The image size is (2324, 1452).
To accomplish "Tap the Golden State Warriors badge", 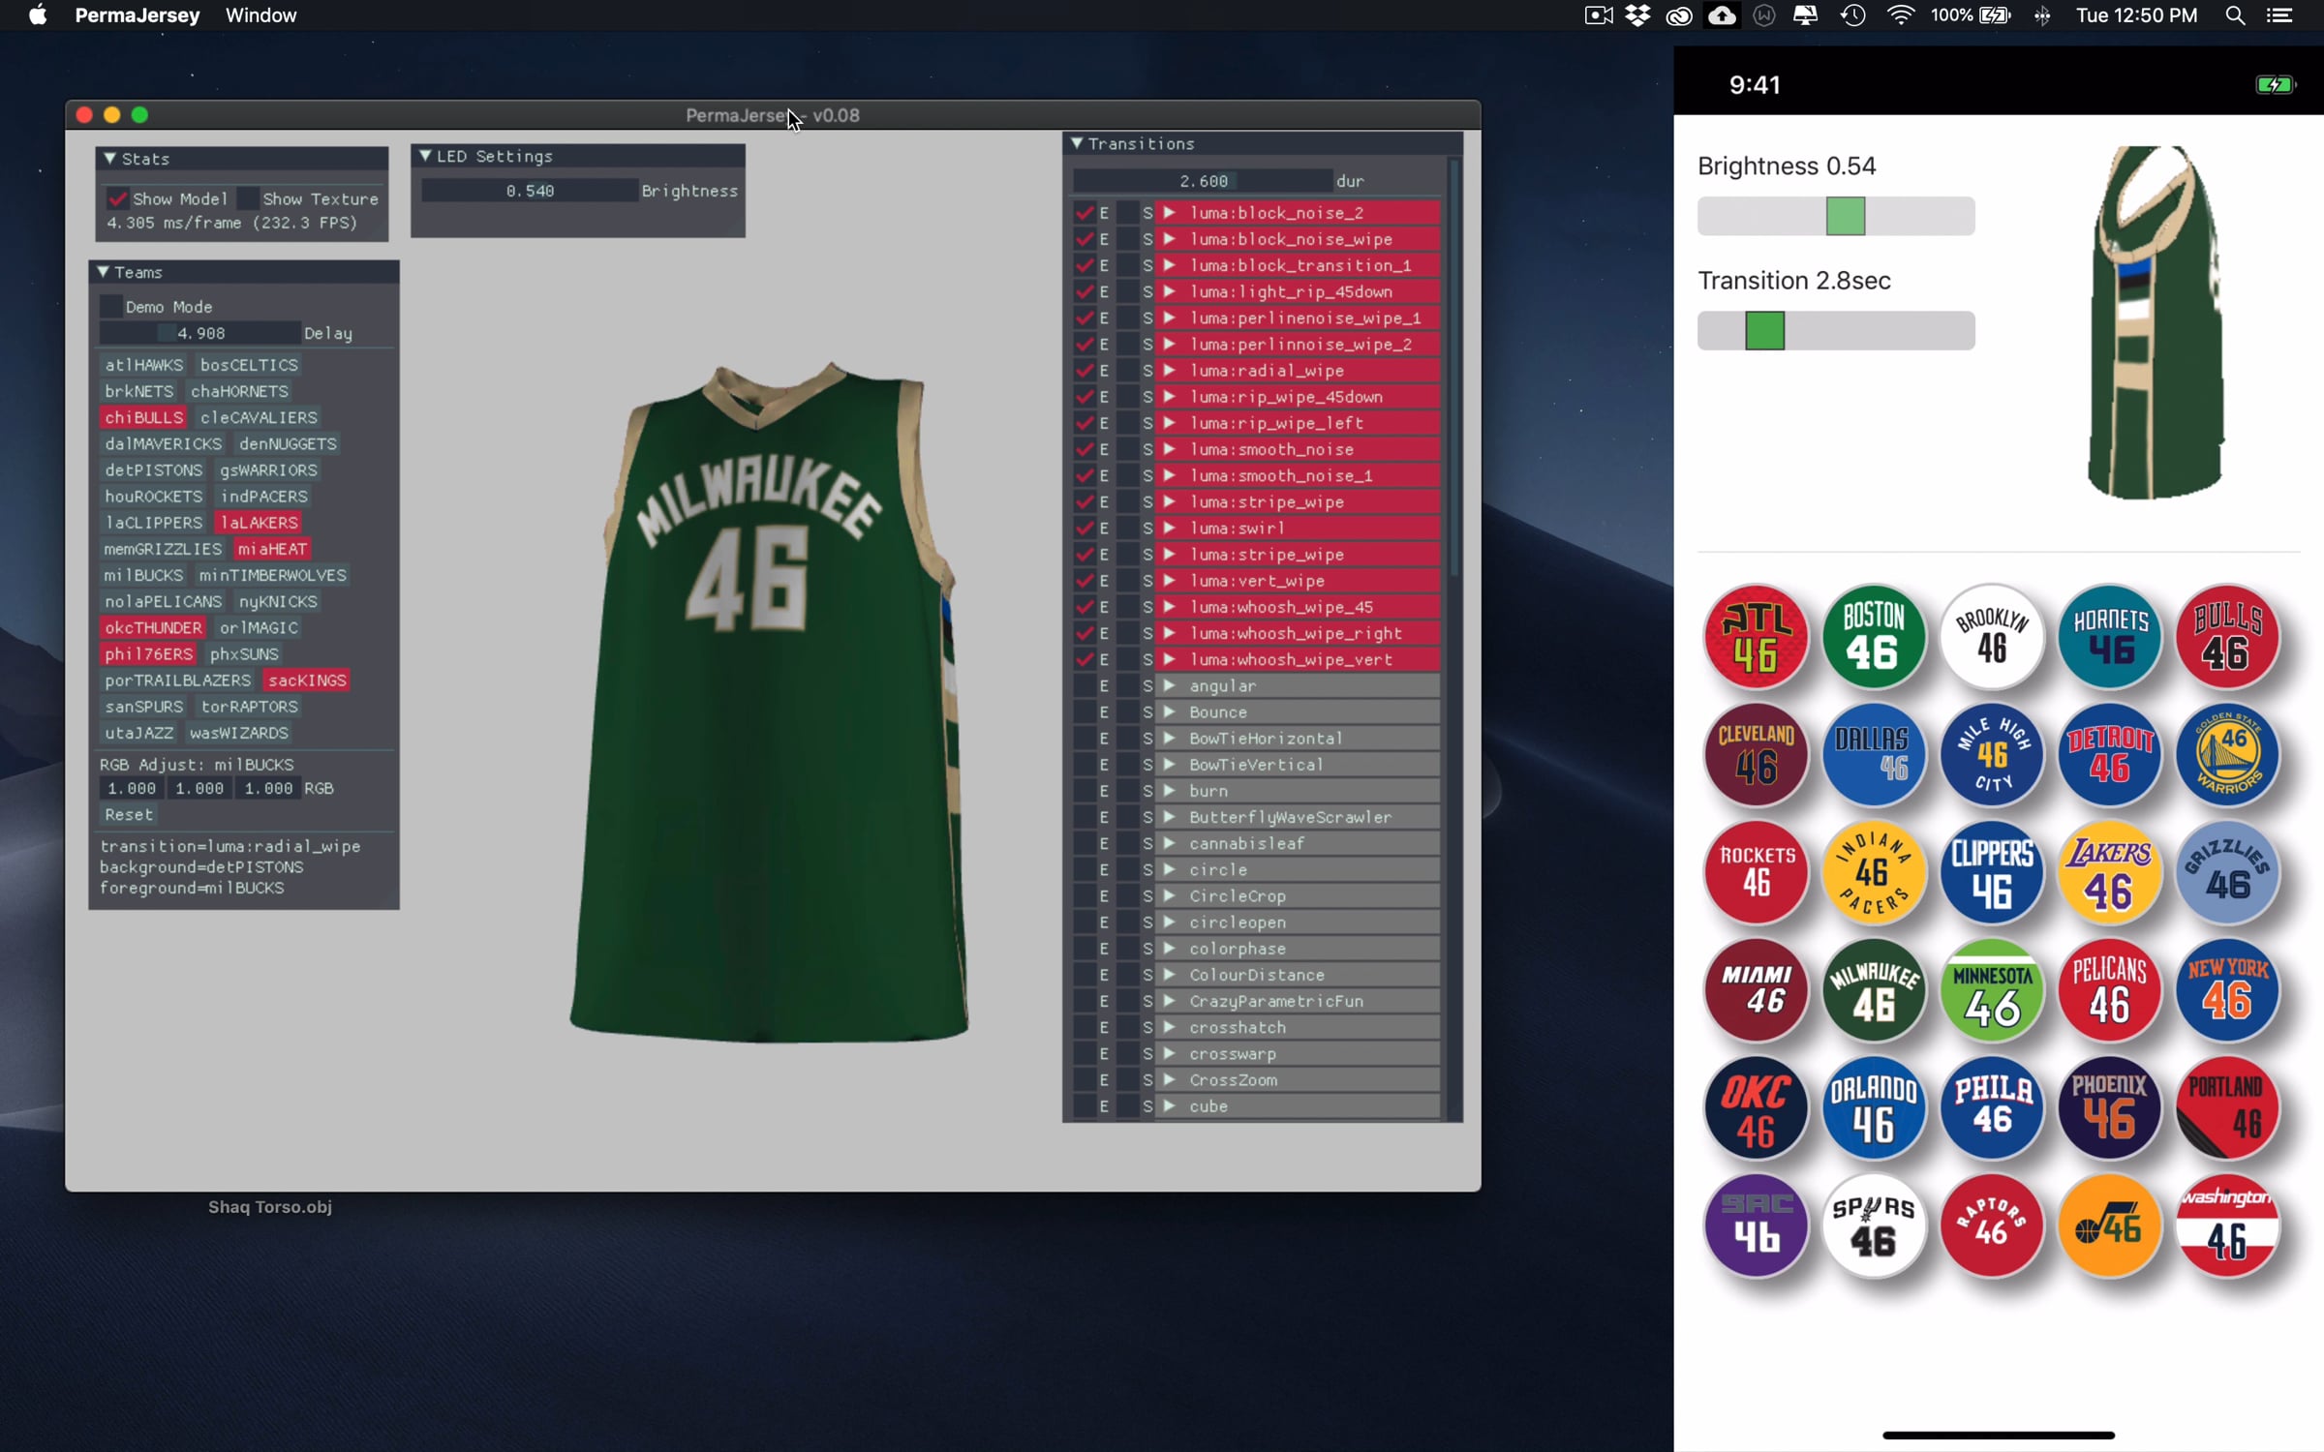I will coord(2227,755).
